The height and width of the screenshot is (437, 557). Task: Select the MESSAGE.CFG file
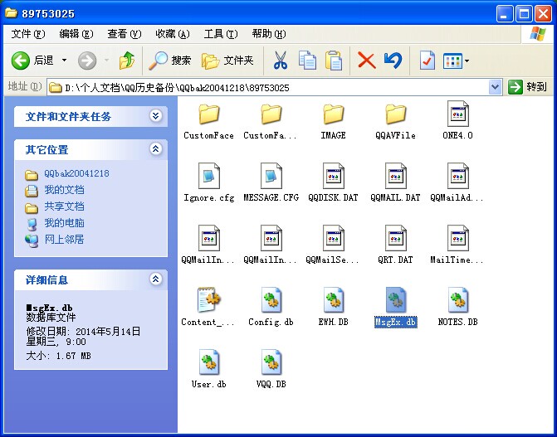tap(271, 182)
